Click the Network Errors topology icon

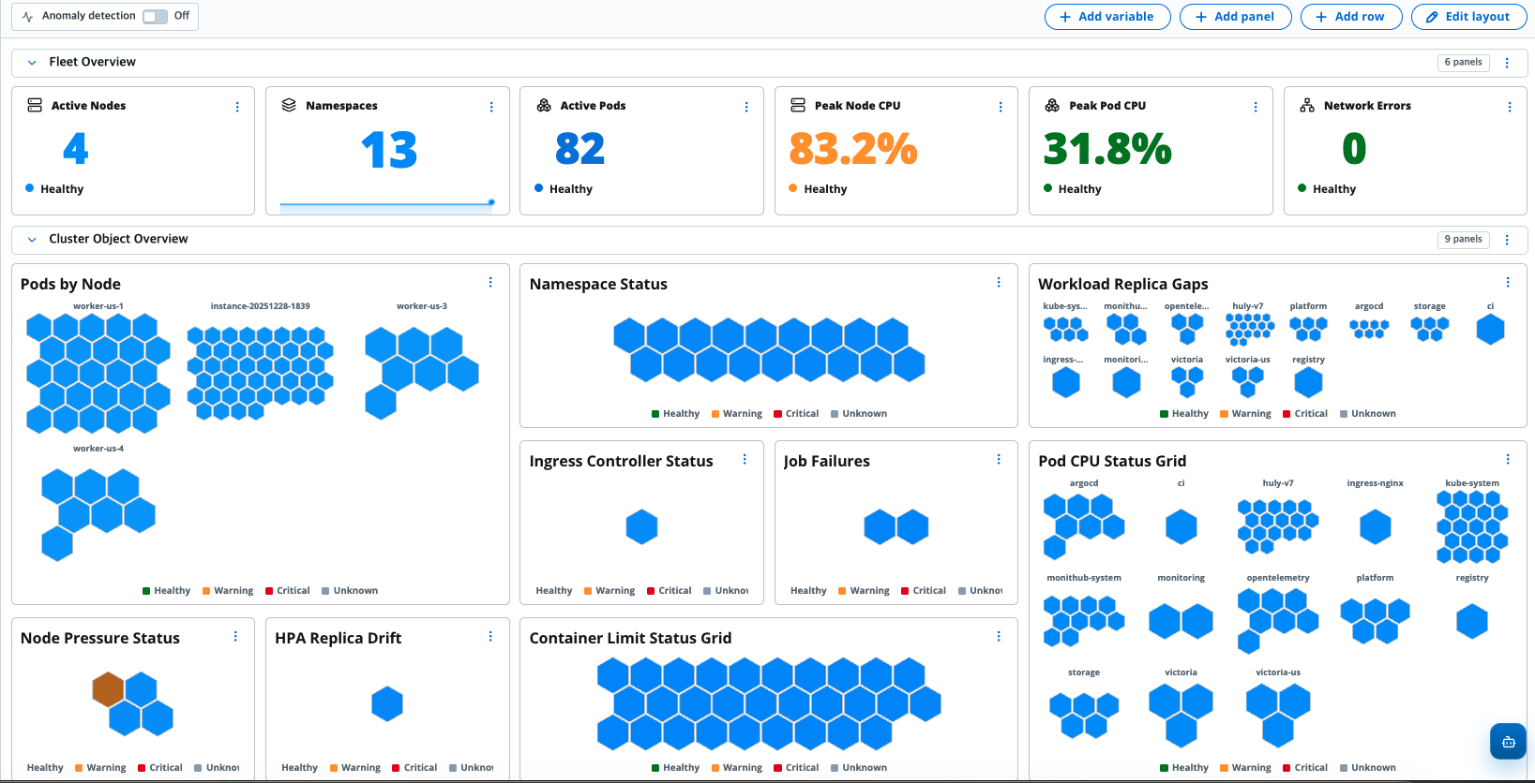coord(1307,105)
